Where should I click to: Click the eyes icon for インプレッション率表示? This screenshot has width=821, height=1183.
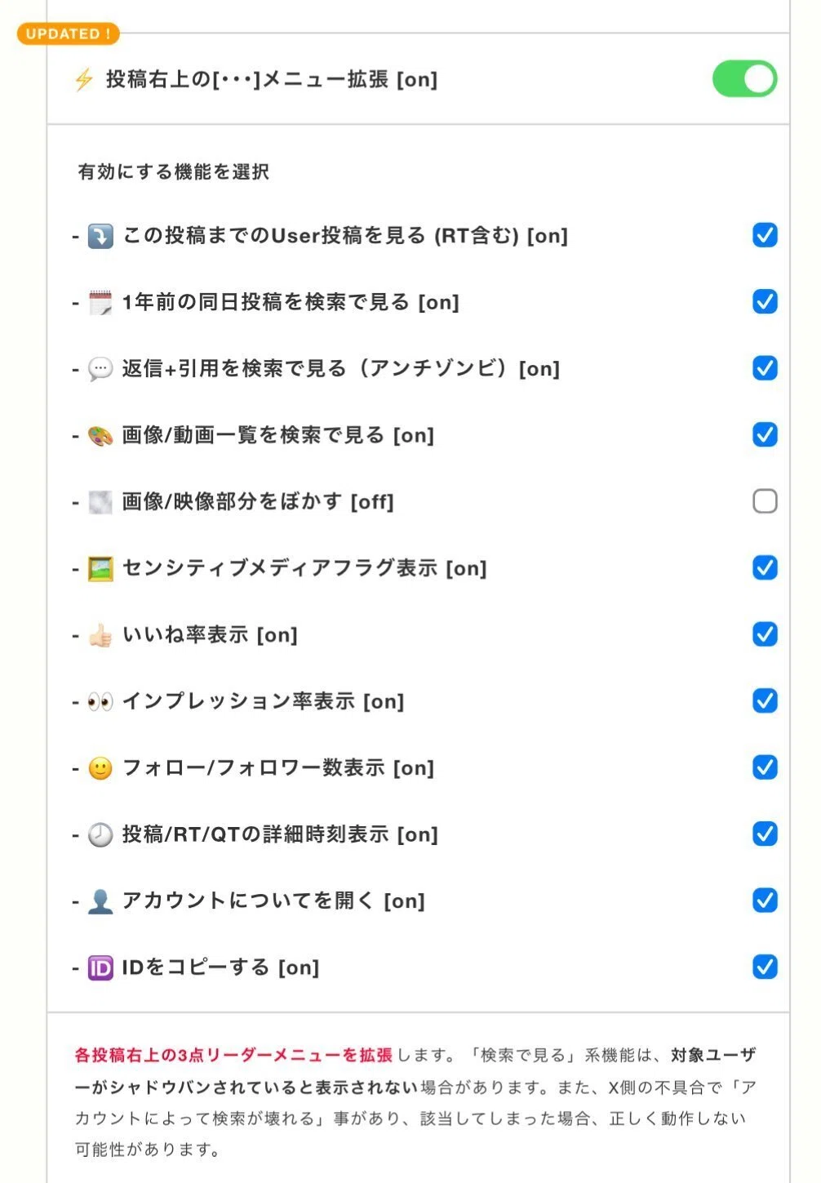coord(100,701)
